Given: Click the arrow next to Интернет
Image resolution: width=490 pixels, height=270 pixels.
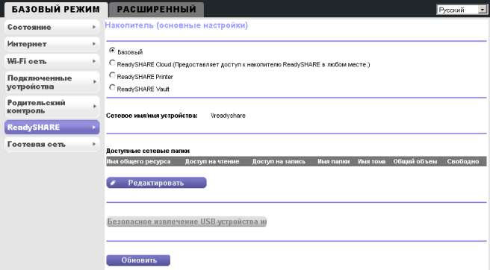Looking at the screenshot, I should click(x=94, y=44).
